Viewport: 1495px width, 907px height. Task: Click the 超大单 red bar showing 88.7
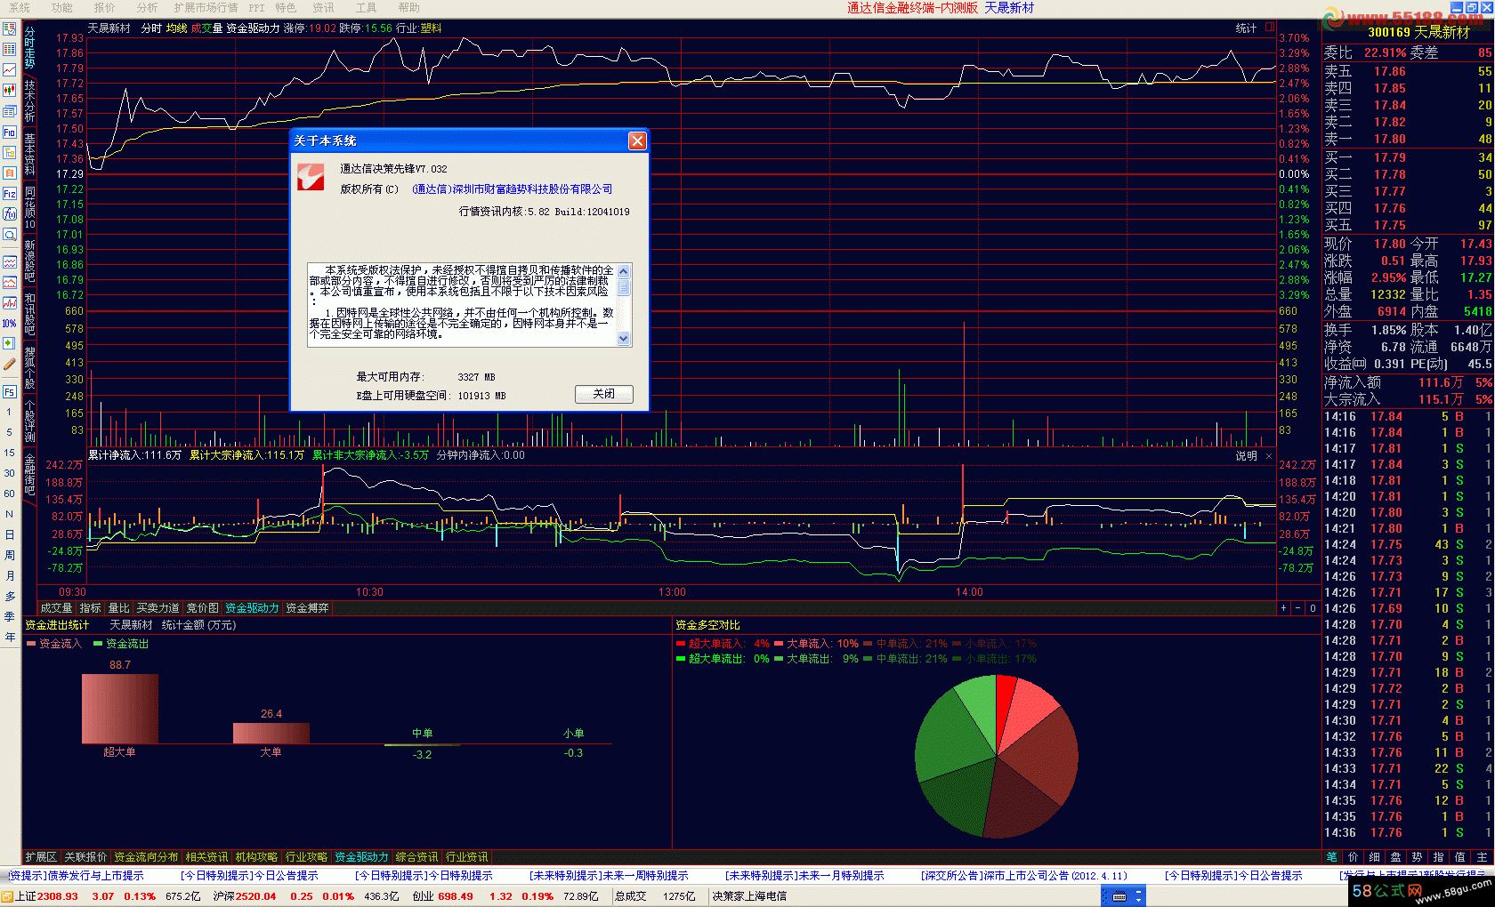tap(120, 709)
